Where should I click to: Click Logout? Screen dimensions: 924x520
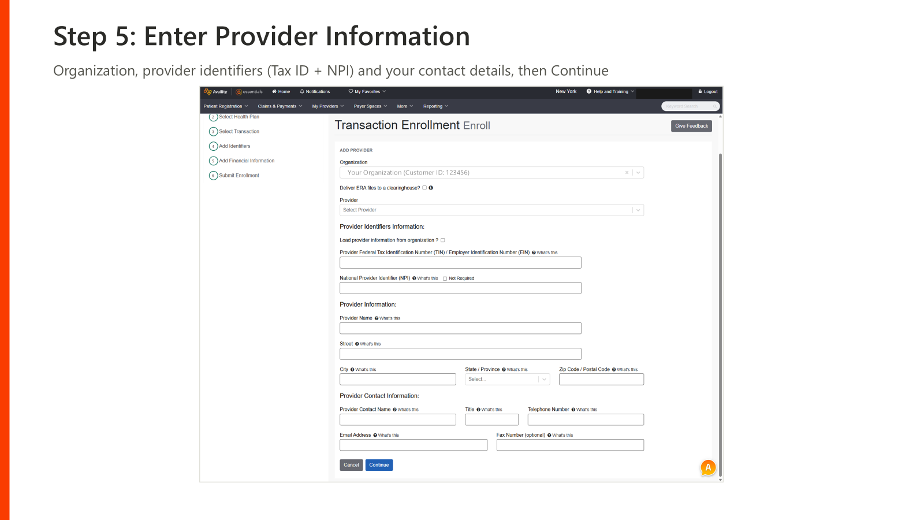tap(708, 91)
